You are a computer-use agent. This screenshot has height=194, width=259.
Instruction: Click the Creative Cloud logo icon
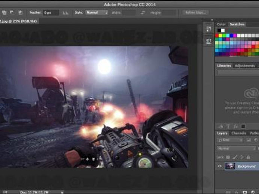[251, 94]
